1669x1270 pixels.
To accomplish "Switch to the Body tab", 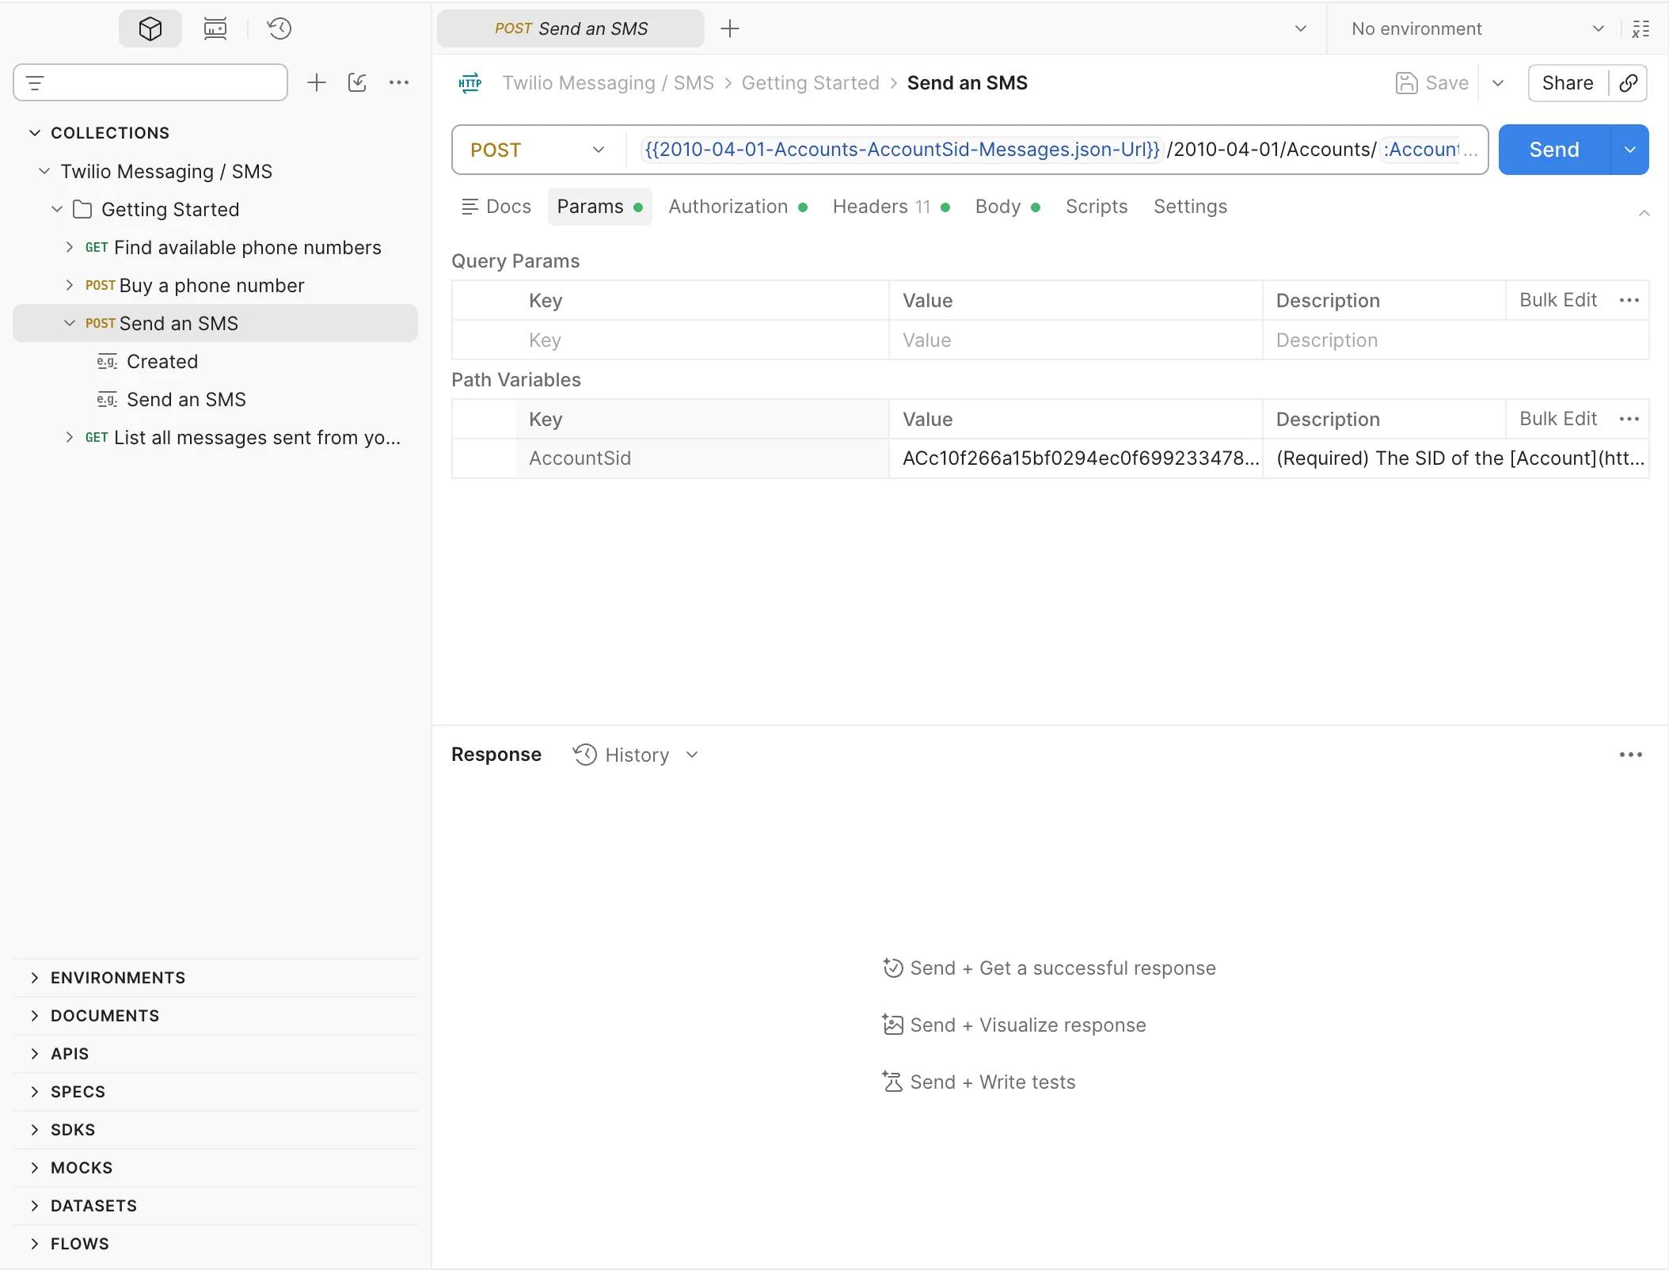I will point(1007,207).
